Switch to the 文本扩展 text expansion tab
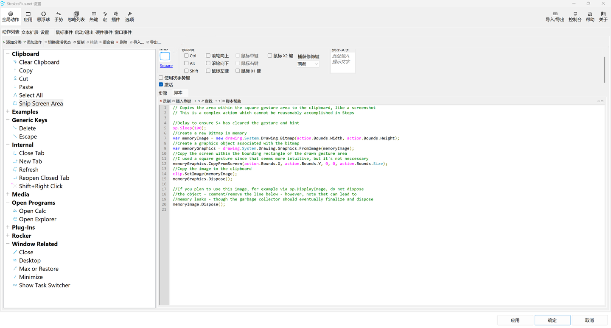This screenshot has height=328, width=611. (30, 32)
